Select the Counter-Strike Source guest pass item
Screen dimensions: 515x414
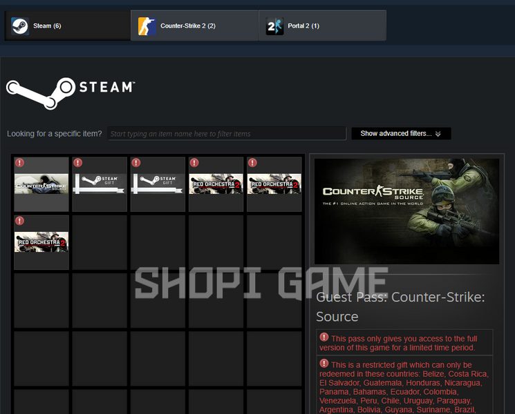tap(41, 184)
